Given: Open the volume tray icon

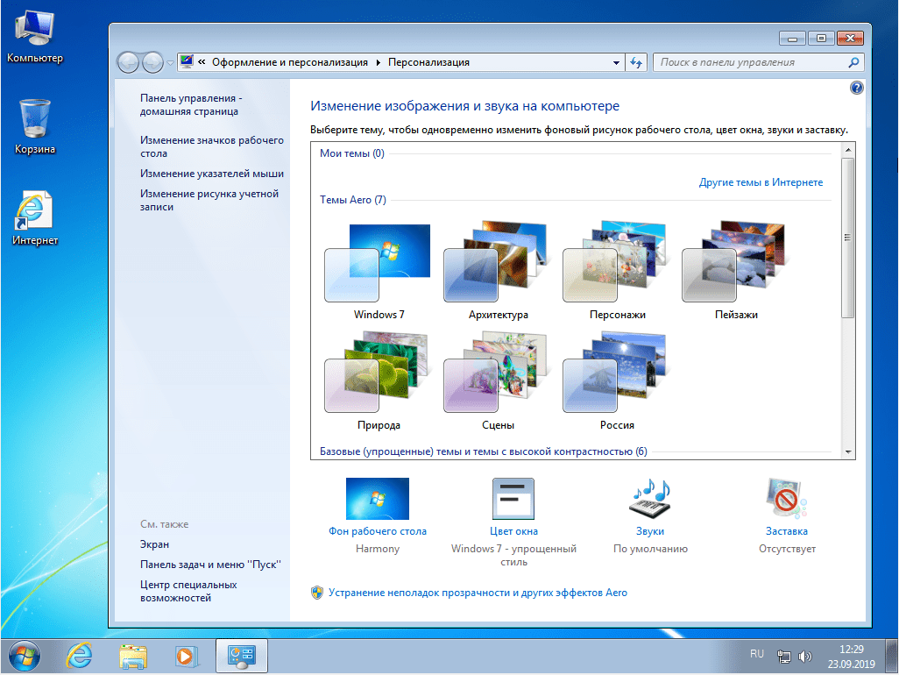Looking at the screenshot, I should pos(804,656).
